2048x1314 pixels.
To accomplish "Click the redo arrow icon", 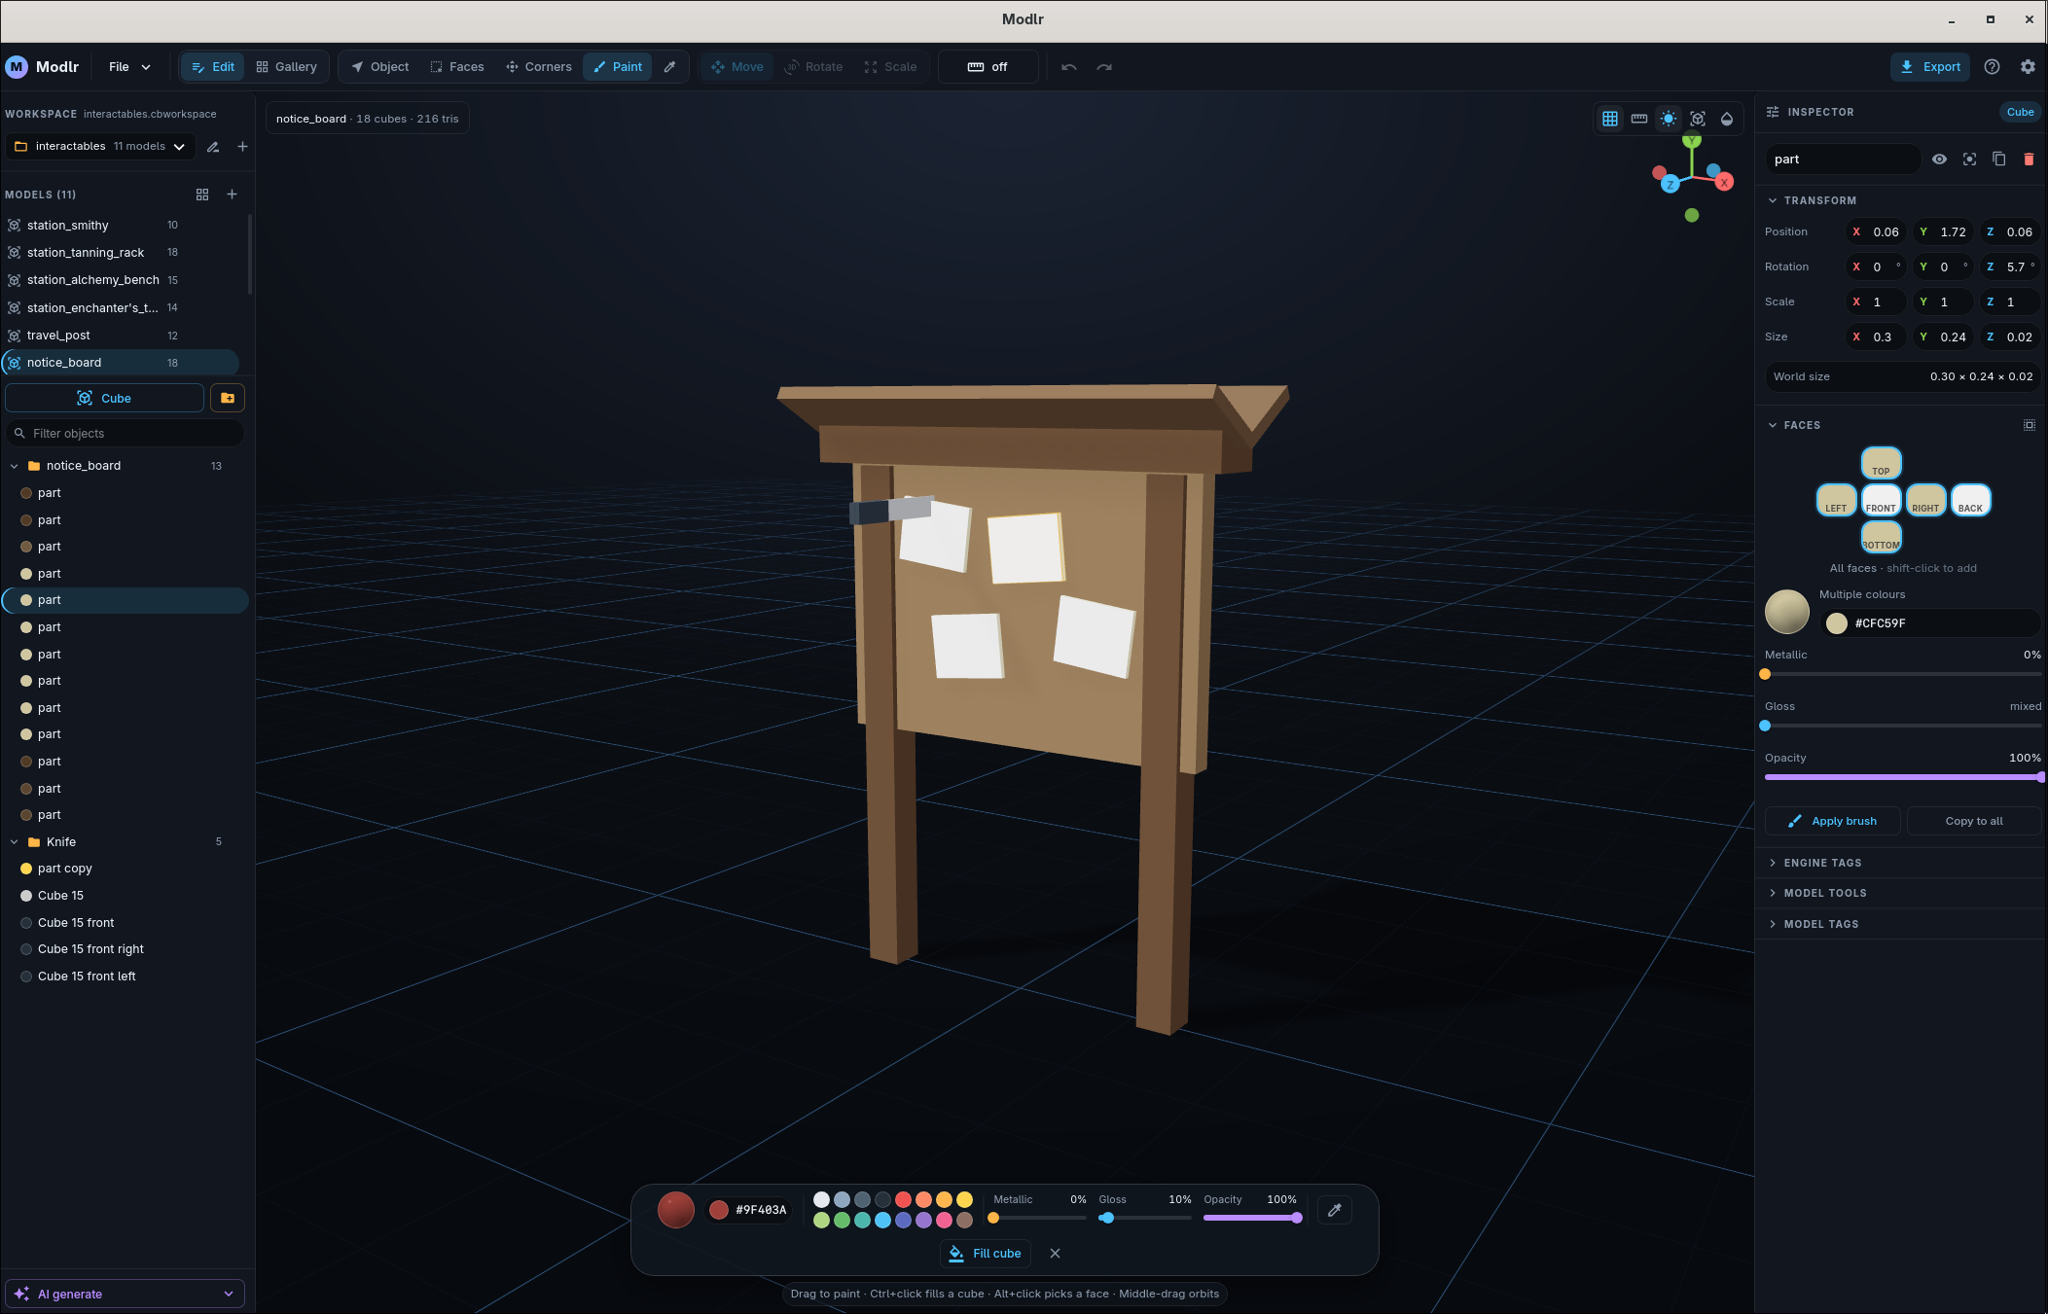I will [1104, 67].
